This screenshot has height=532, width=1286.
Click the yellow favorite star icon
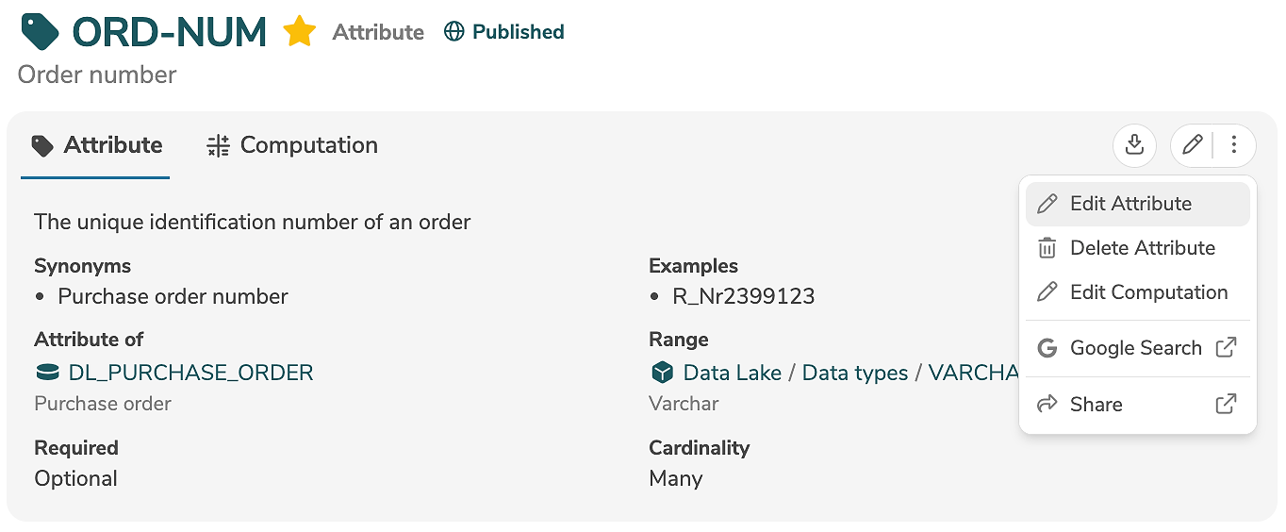[299, 32]
